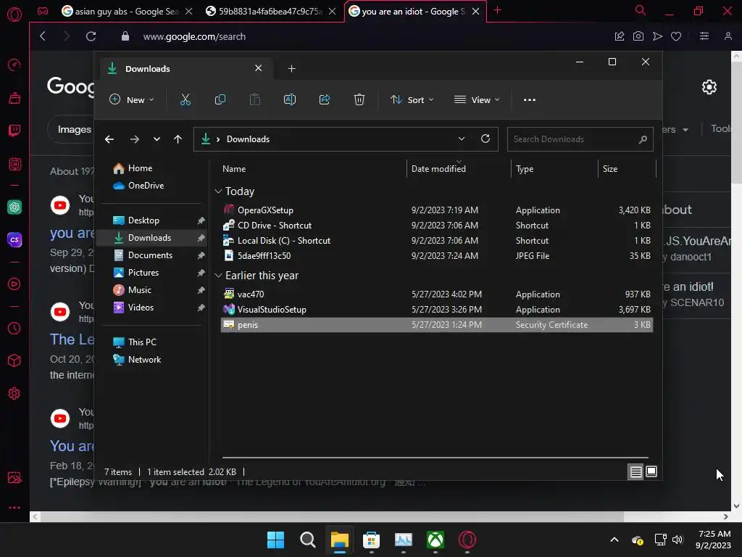
Task: Open Xbox app from taskbar
Action: [435, 540]
